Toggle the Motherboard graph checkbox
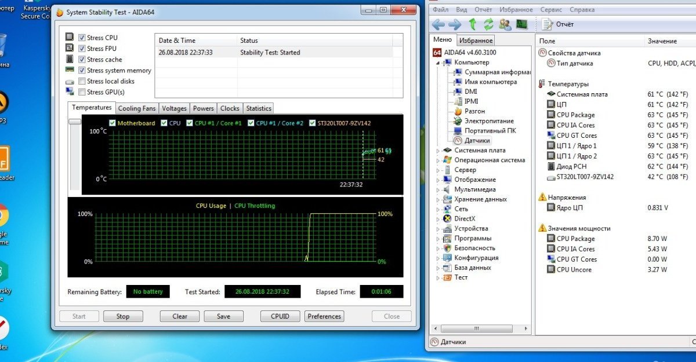 pyautogui.click(x=113, y=123)
